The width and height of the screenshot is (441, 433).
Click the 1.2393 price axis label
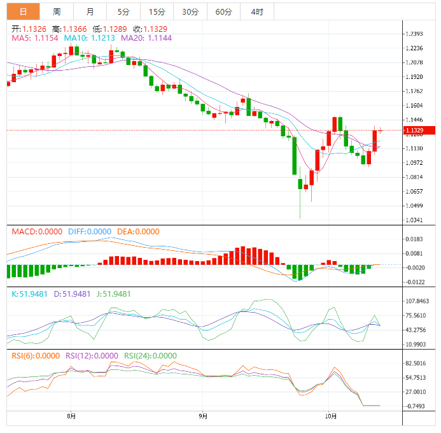coord(414,34)
